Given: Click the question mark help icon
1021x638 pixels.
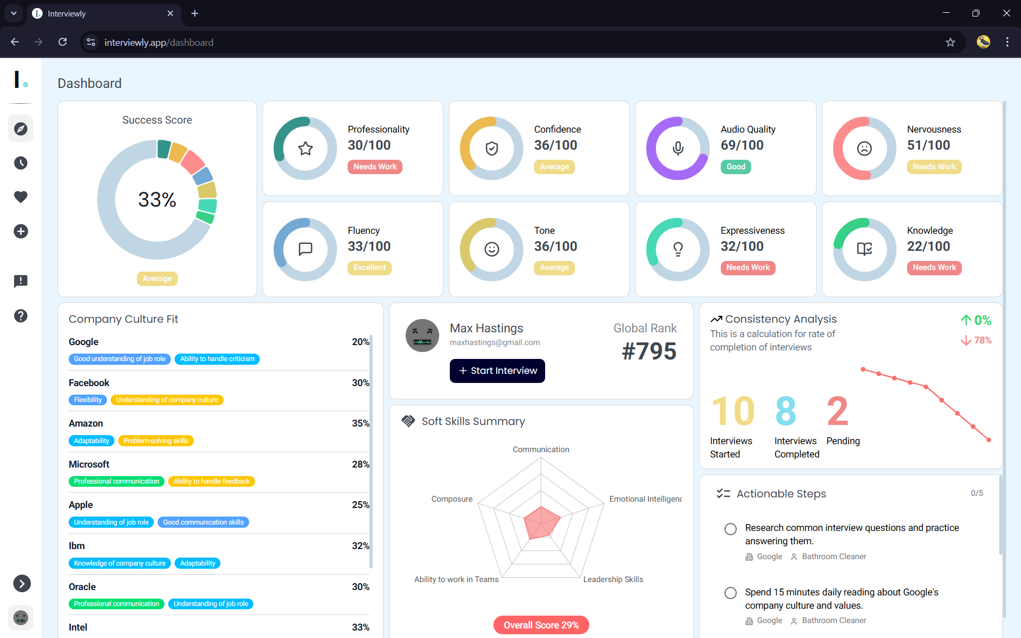Looking at the screenshot, I should pos(21,316).
